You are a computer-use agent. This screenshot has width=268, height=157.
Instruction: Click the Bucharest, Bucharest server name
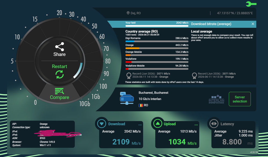pyautogui.click(x=154, y=93)
